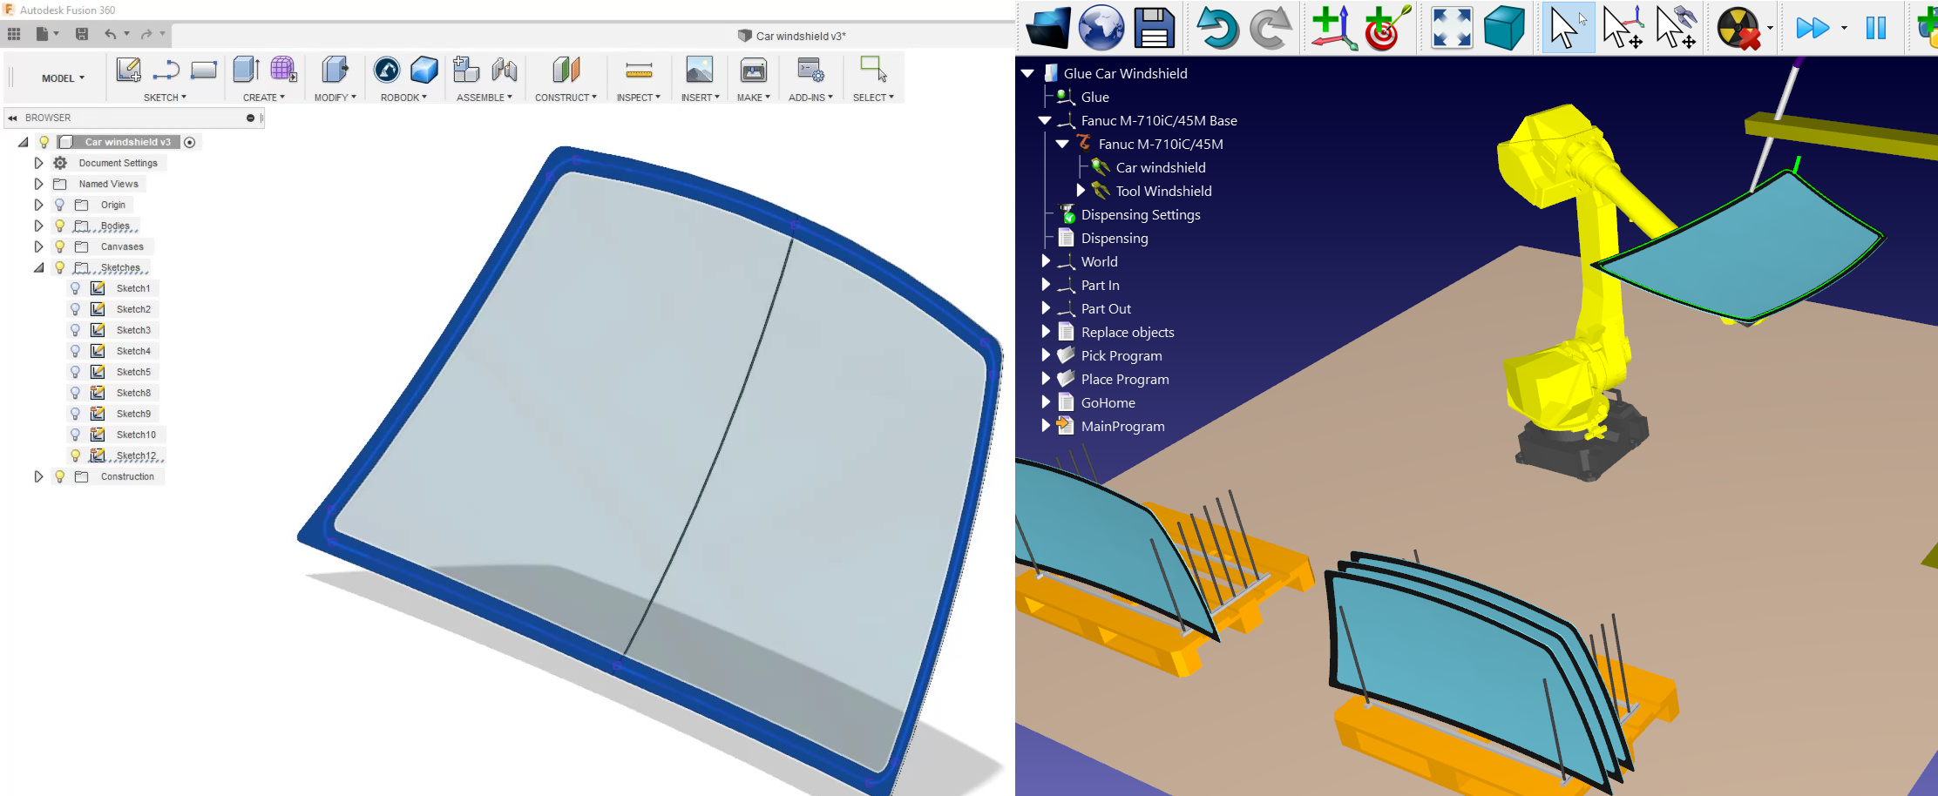
Task: Click the Open online library globe icon
Action: pos(1101,28)
